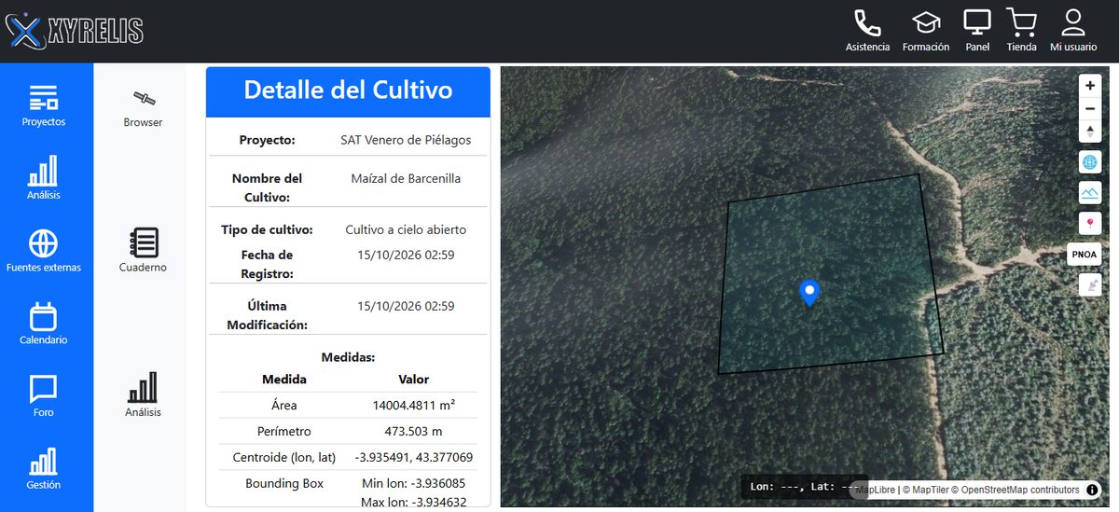Open the Calendario section
This screenshot has height=512, width=1119.
[44, 323]
